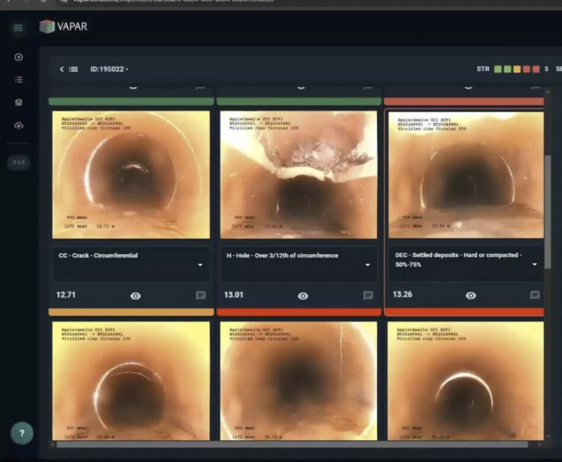Toggle eye visibility for frame 13.26
Viewport: 562px width, 462px height.
click(471, 296)
